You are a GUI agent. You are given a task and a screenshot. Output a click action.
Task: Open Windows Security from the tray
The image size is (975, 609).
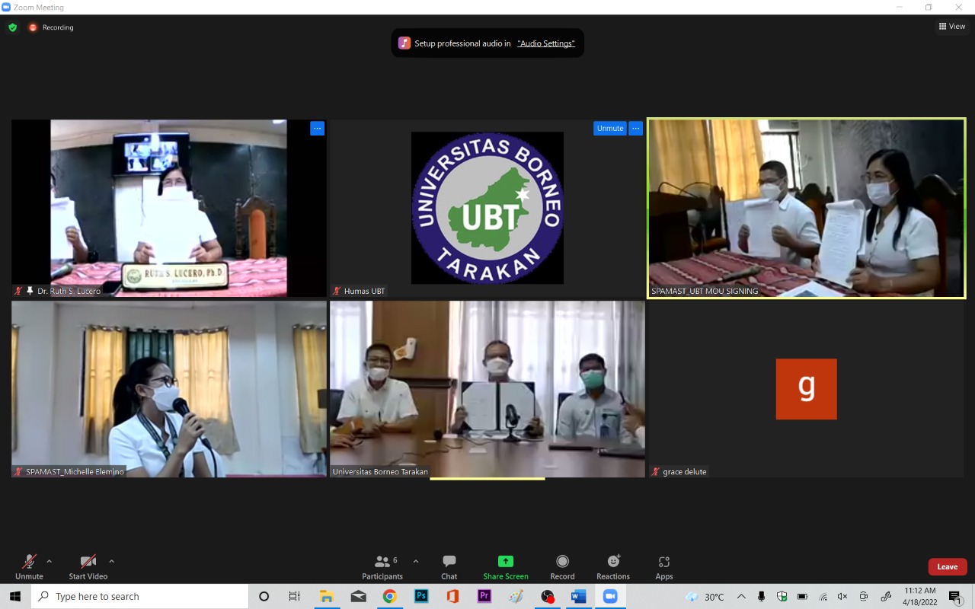[x=782, y=597]
